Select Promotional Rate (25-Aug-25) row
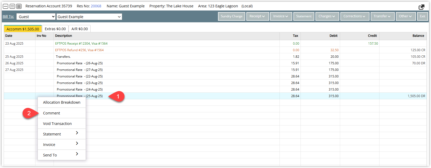Viewport: 431px width, 168px height. pyautogui.click(x=215, y=96)
